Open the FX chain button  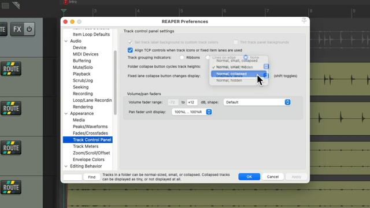point(17,29)
